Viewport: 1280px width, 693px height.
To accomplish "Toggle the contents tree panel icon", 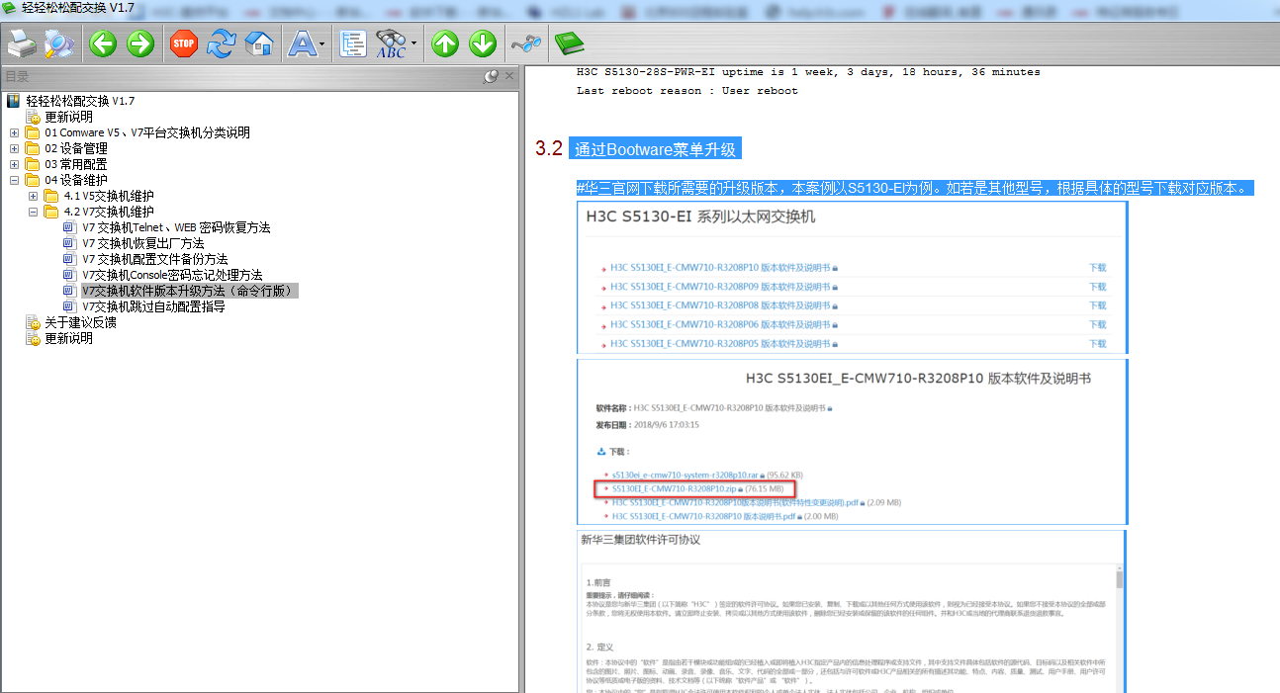I will pos(353,43).
